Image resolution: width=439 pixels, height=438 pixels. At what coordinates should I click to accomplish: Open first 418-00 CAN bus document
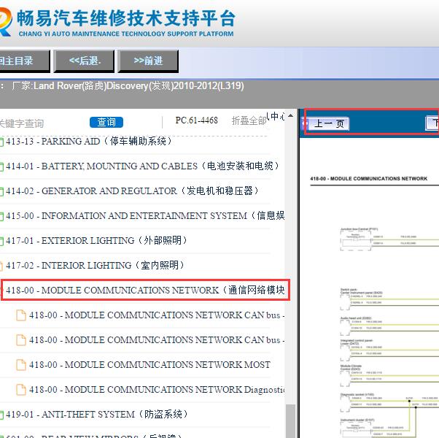tap(157, 315)
